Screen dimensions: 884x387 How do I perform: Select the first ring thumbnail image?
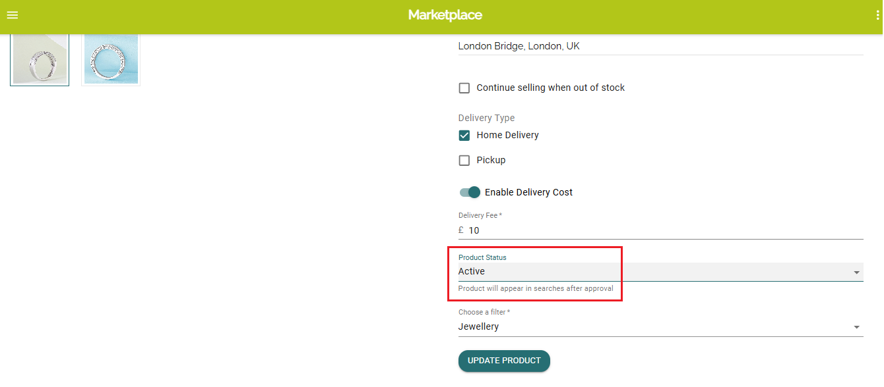pyautogui.click(x=40, y=61)
